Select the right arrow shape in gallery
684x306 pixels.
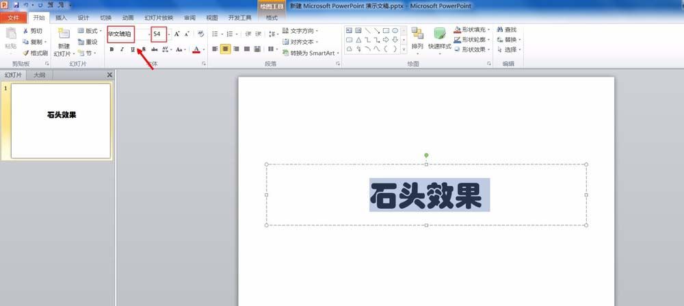point(386,40)
